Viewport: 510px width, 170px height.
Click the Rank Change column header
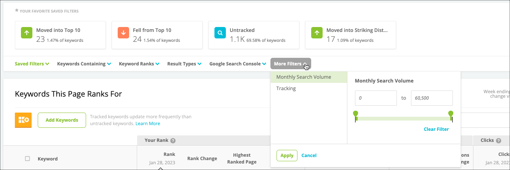[202, 159]
